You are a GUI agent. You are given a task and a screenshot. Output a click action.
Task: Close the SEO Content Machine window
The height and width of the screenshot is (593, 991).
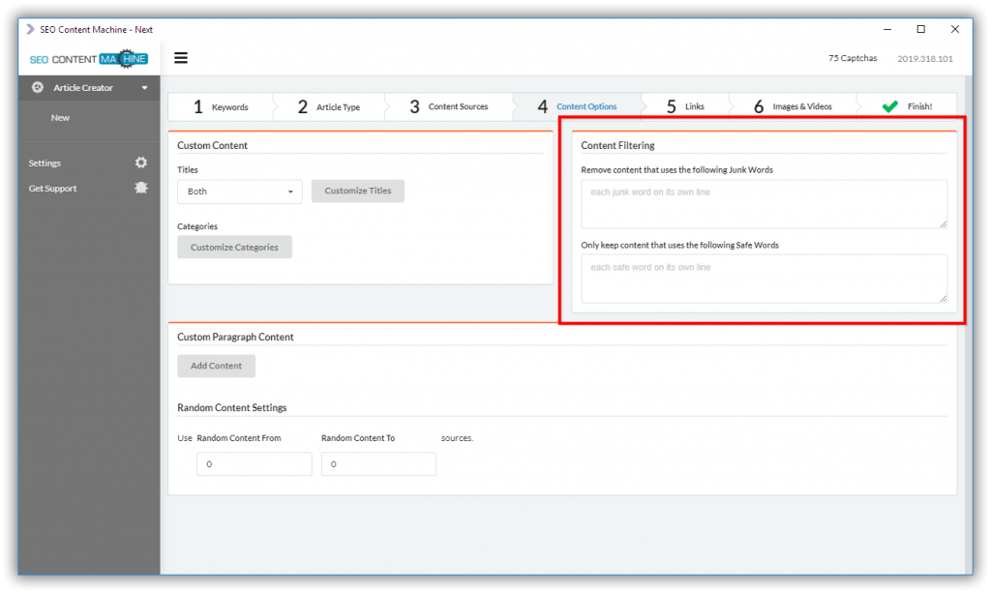click(x=955, y=29)
